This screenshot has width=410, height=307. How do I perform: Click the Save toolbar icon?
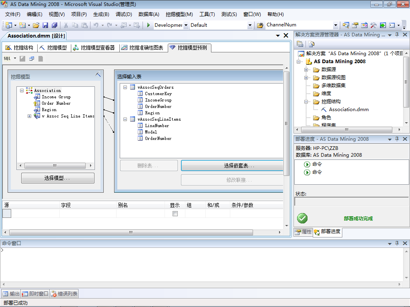pyautogui.click(x=45, y=25)
